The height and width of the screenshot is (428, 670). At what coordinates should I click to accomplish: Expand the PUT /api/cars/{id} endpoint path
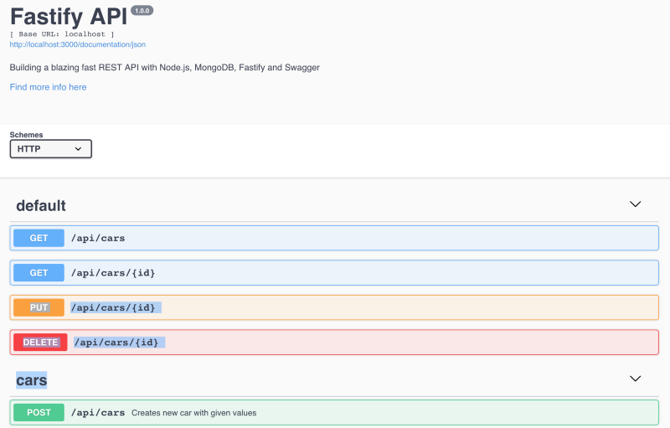[x=113, y=307]
